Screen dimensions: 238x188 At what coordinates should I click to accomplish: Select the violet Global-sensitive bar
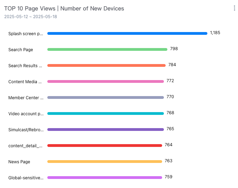pos(105,178)
